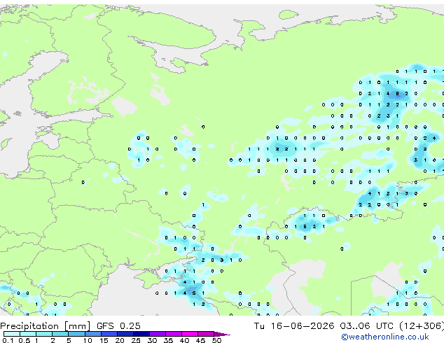Click the legend label '10'
The image size is (444, 343).
pyautogui.click(x=88, y=340)
